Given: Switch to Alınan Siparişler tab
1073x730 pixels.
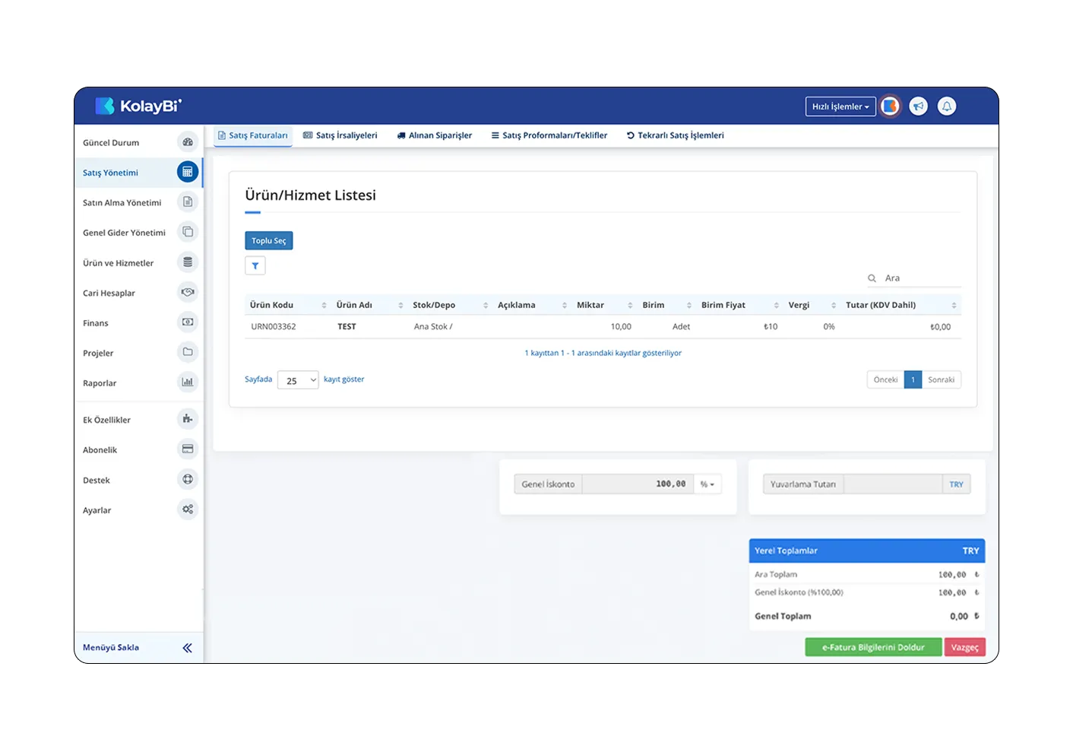Looking at the screenshot, I should (435, 135).
